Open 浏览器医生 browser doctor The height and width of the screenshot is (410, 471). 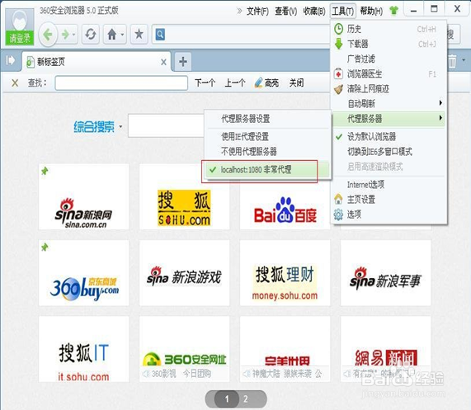pyautogui.click(x=389, y=74)
